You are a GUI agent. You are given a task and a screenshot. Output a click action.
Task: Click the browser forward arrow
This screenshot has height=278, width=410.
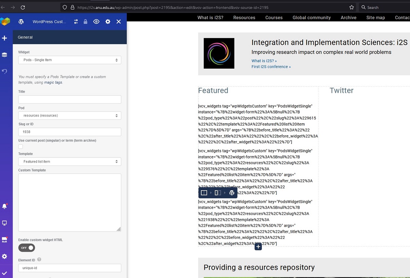point(12,7)
